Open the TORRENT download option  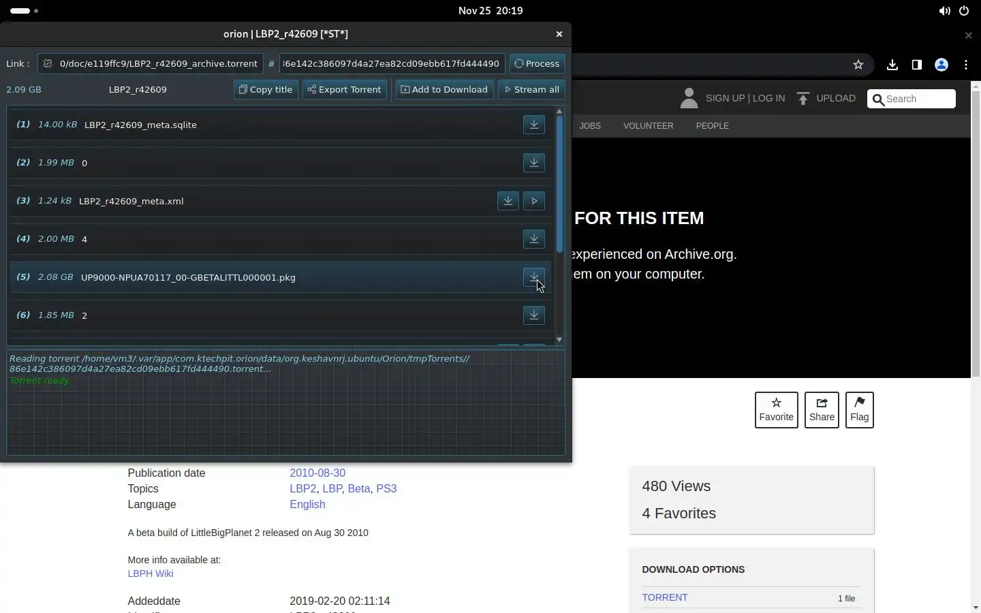[x=665, y=597]
